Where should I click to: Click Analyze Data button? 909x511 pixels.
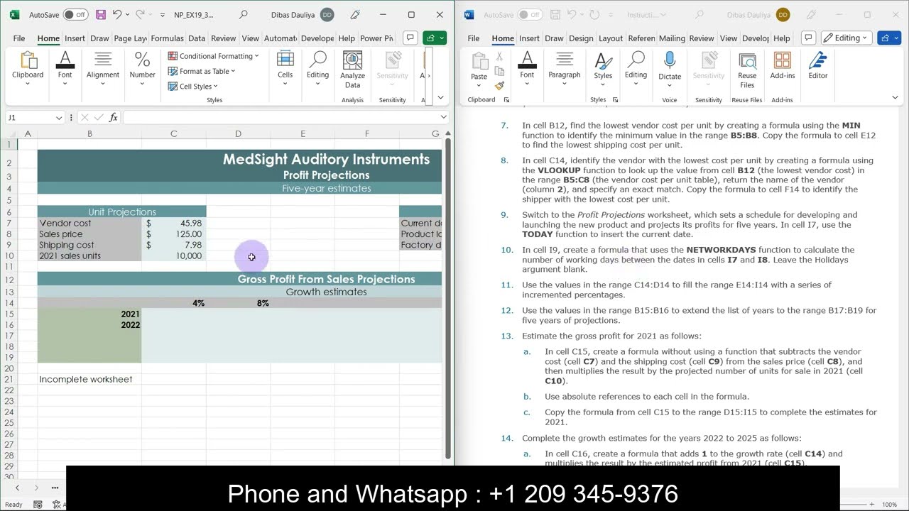click(352, 70)
